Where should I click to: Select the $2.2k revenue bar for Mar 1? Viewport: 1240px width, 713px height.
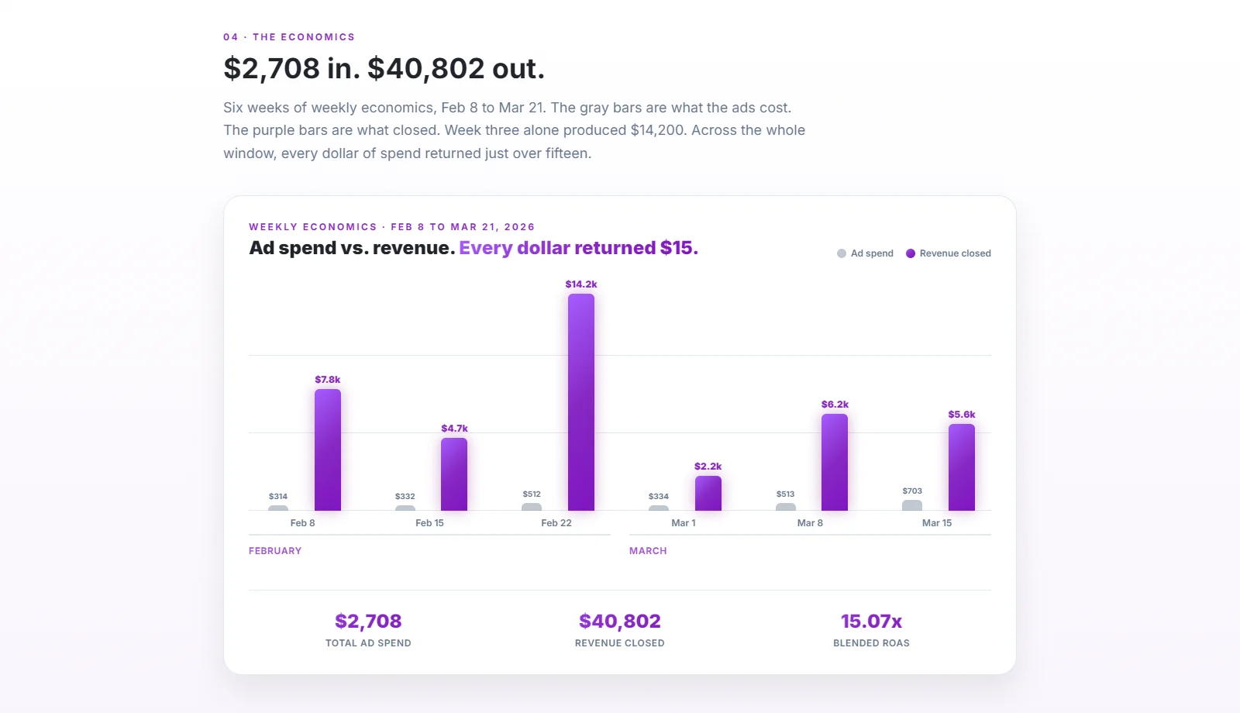click(x=708, y=493)
